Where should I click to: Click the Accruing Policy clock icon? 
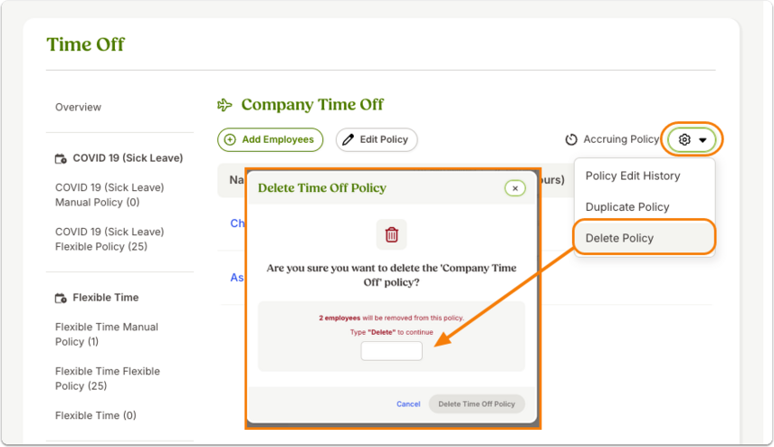tap(571, 139)
